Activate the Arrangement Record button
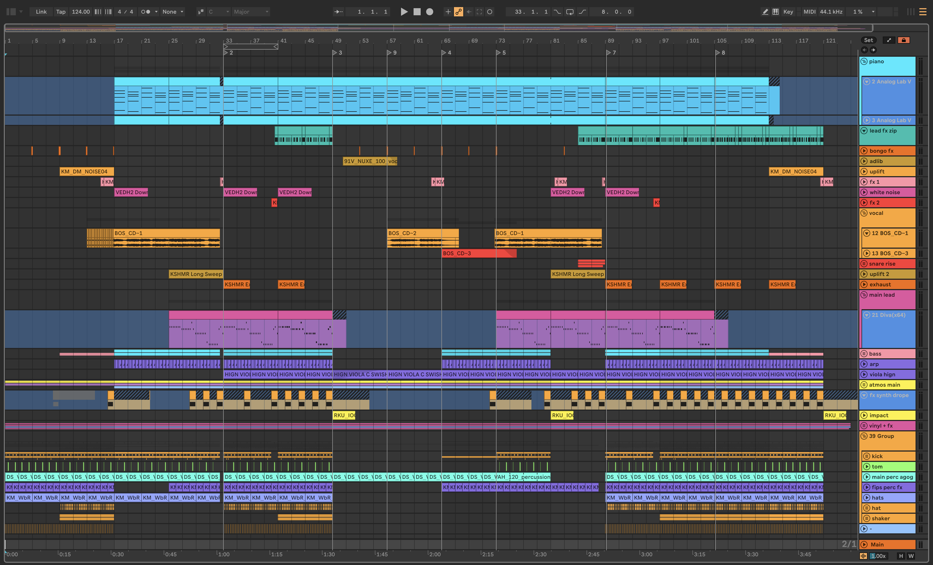933x565 pixels. point(429,12)
